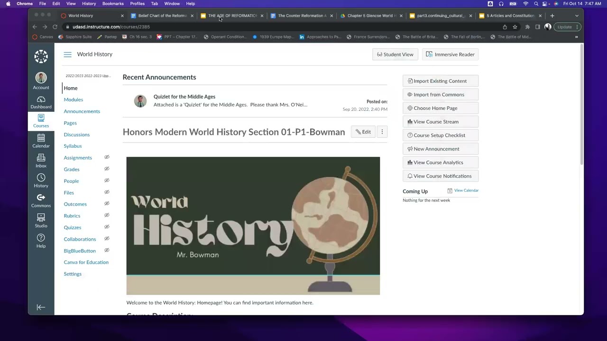Screen dimensions: 607x341
Task: Open the Chrome tab search dropdown arrow
Action: [x=577, y=16]
